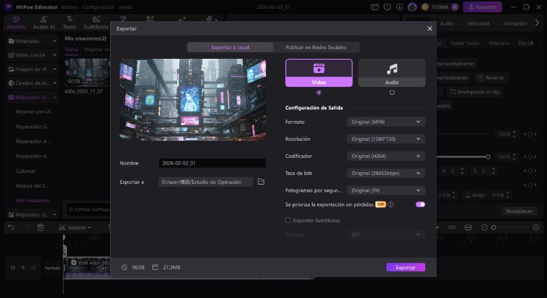Select the Texto tool tab
Viewport: 547px width, 298px height.
(70, 23)
